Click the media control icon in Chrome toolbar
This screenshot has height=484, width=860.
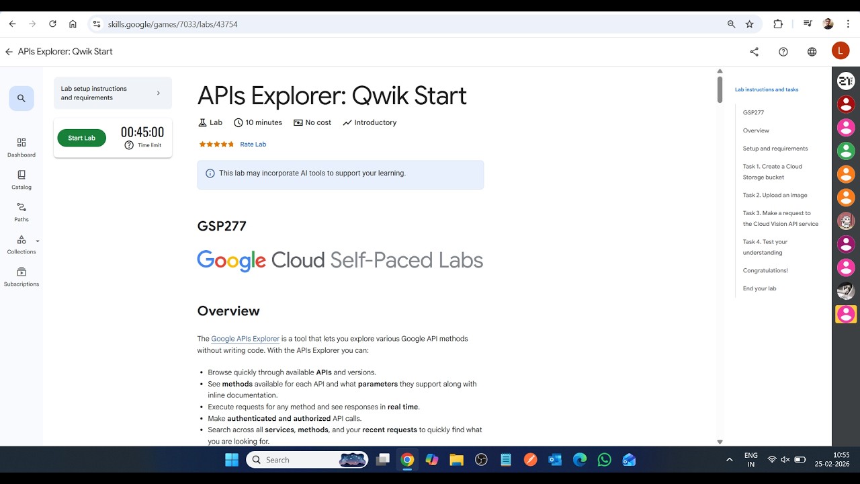(x=808, y=24)
